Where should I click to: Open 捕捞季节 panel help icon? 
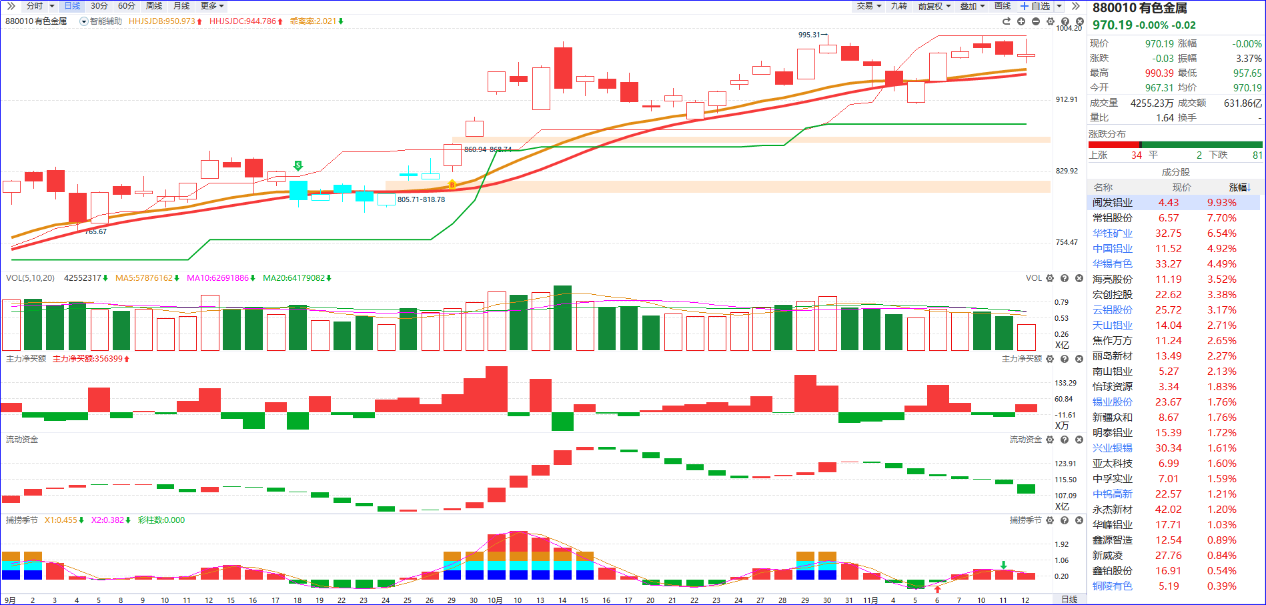click(1065, 520)
